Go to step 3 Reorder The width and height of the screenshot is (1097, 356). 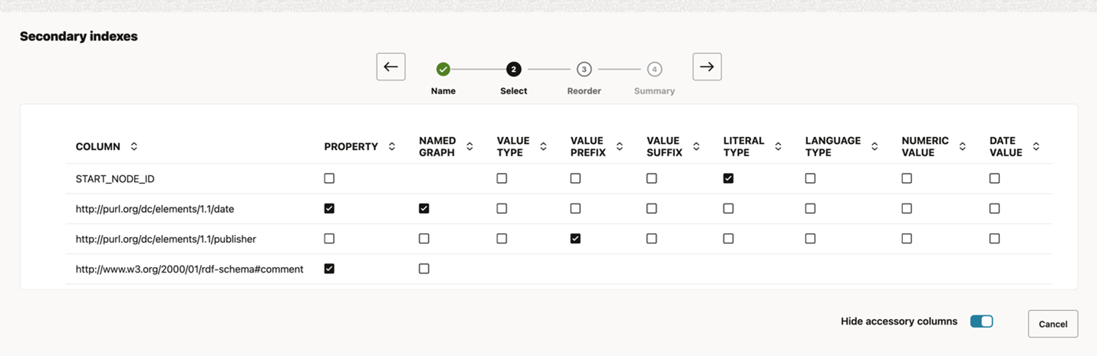tap(584, 70)
